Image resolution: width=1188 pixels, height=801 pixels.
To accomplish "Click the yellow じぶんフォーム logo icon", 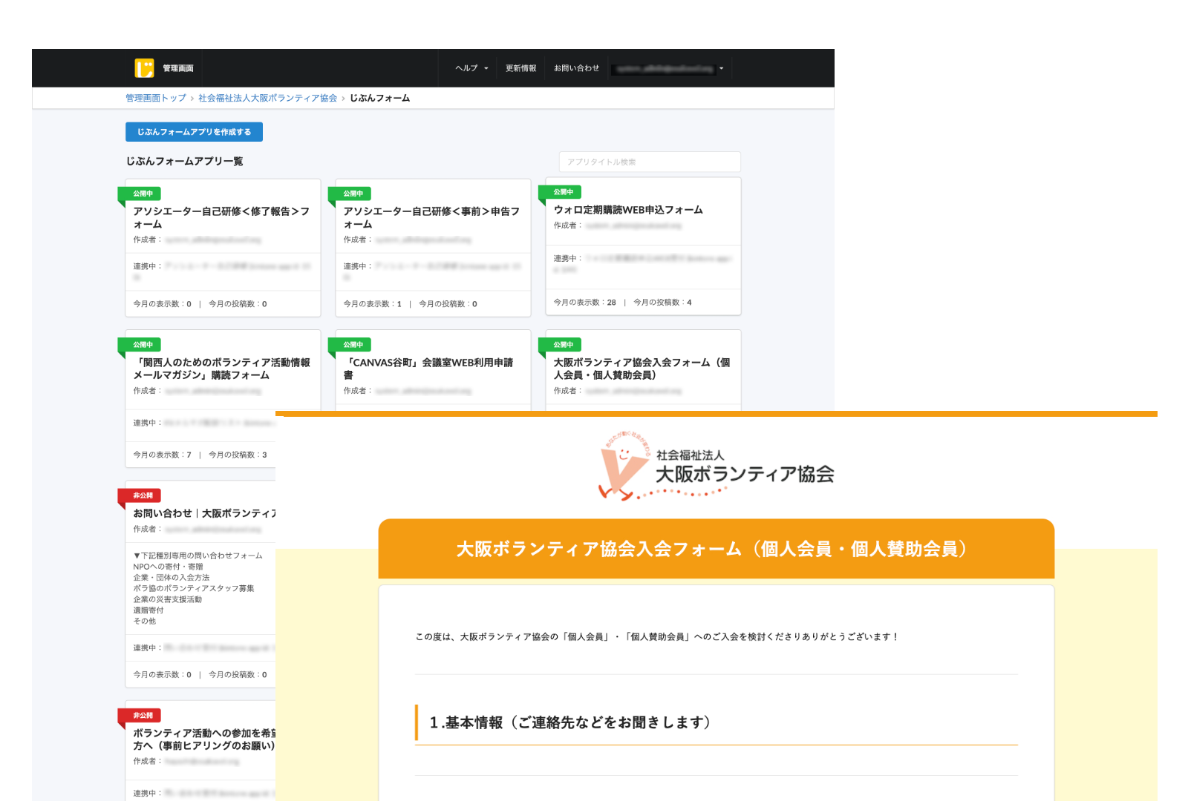I will [x=143, y=67].
